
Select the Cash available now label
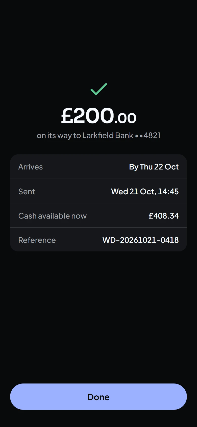53,216
